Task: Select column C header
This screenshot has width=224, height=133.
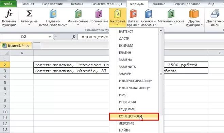Action: [x=216, y=53]
